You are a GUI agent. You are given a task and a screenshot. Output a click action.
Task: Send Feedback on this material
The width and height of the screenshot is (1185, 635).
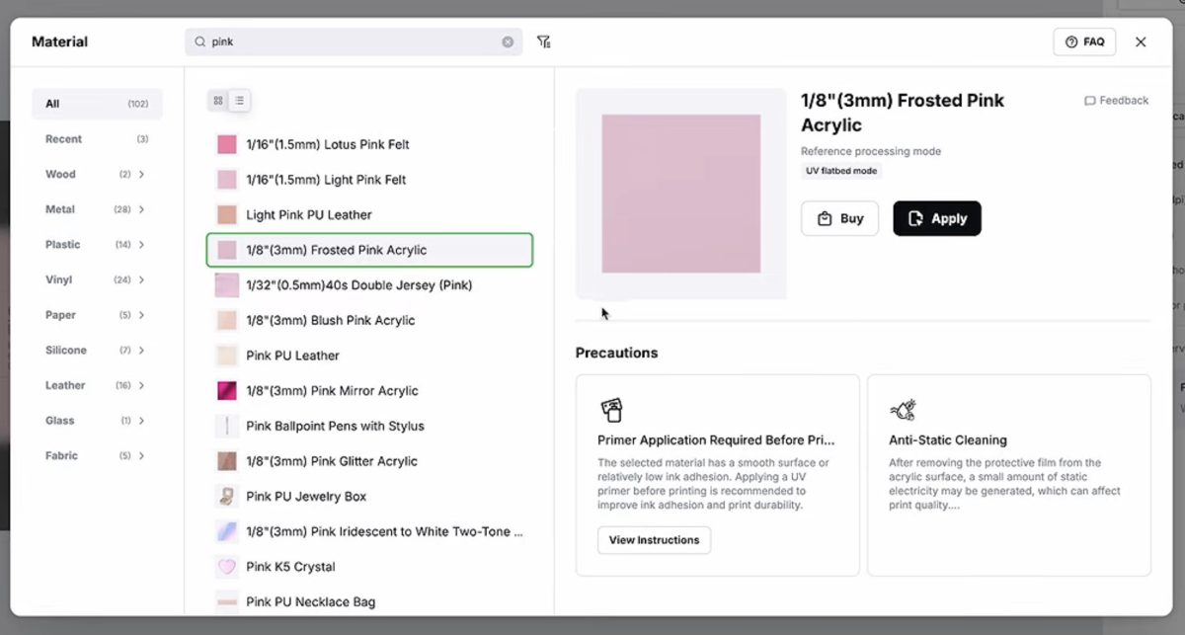click(1117, 101)
